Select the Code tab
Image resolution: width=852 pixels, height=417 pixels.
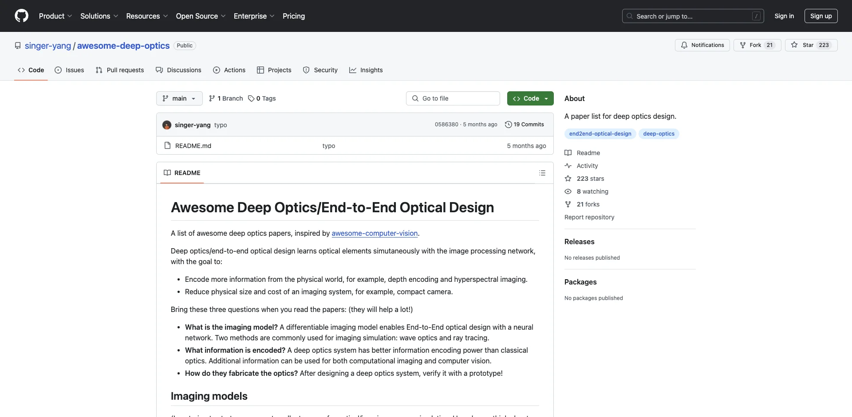pyautogui.click(x=31, y=70)
